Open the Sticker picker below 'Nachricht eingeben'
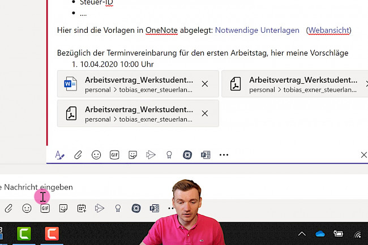This screenshot has width=368, height=245. [63, 208]
